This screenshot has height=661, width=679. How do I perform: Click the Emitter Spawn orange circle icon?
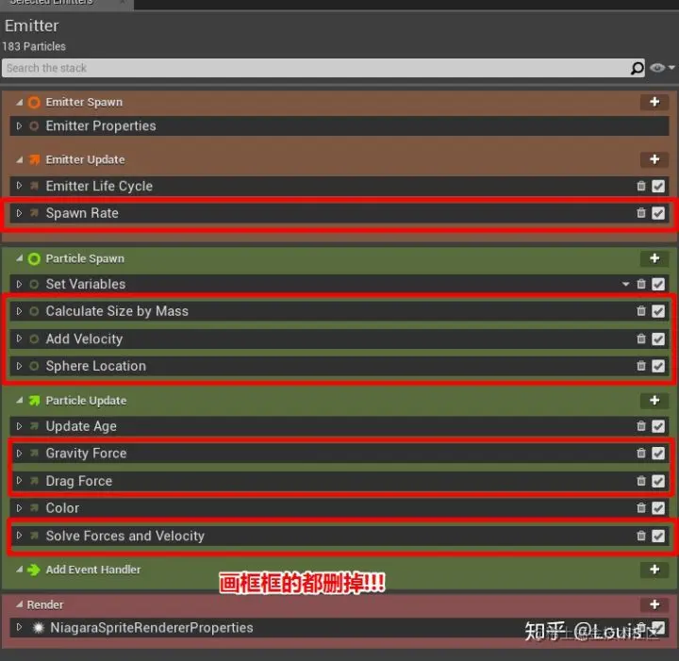(34, 102)
